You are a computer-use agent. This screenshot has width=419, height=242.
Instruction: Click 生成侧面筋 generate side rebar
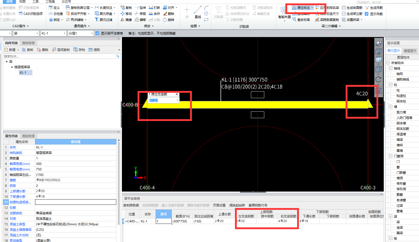tap(352, 8)
